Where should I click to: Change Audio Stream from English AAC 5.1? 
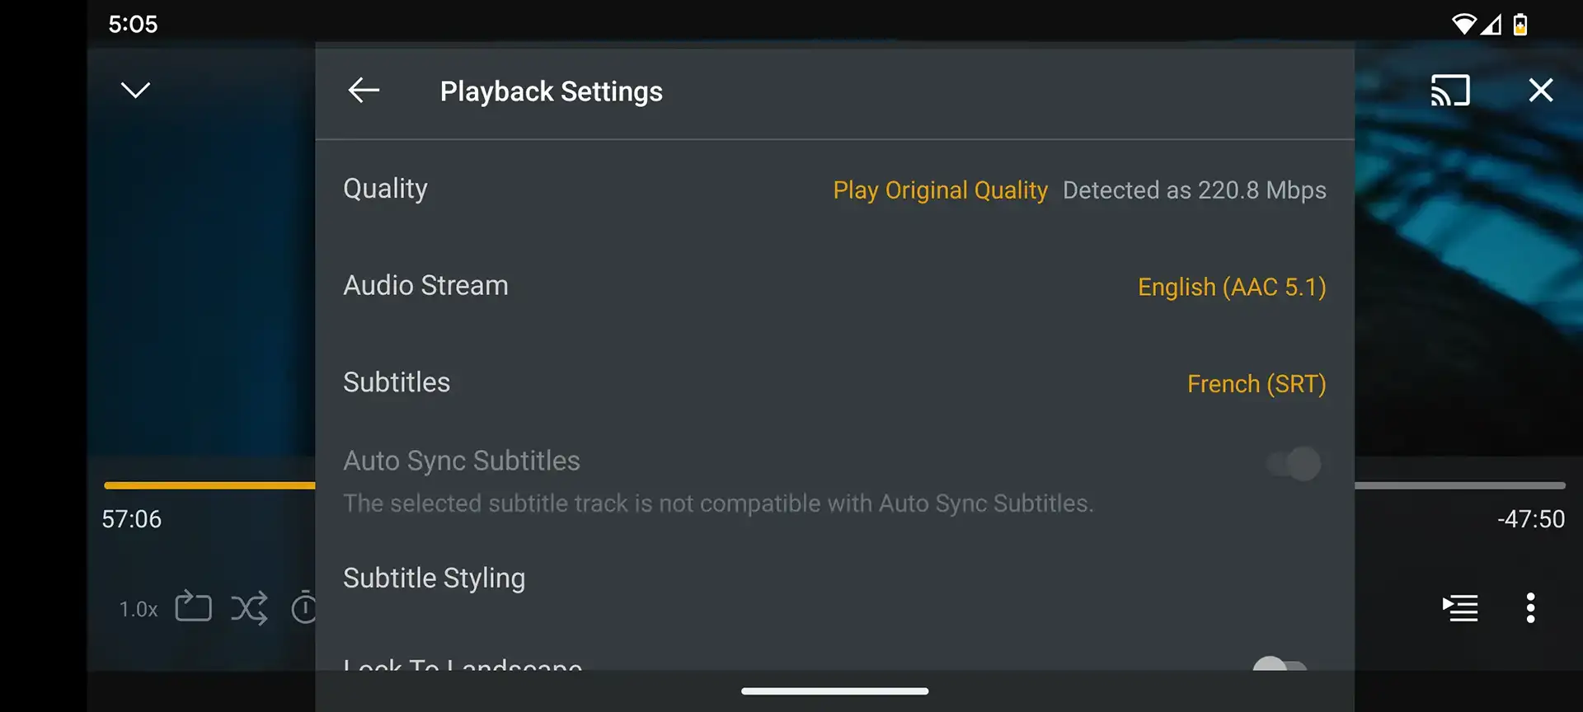coord(1232,287)
